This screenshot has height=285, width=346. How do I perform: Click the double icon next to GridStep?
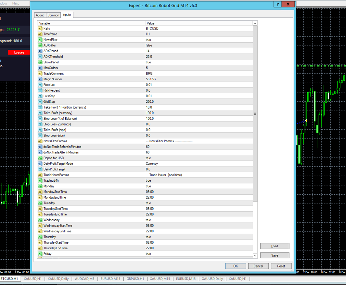pyautogui.click(x=40, y=102)
